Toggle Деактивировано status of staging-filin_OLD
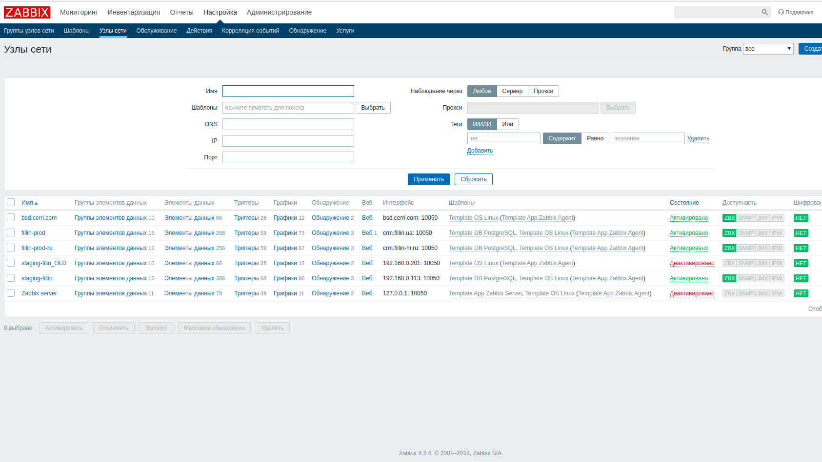Viewport: 822px width, 462px height. tap(692, 263)
